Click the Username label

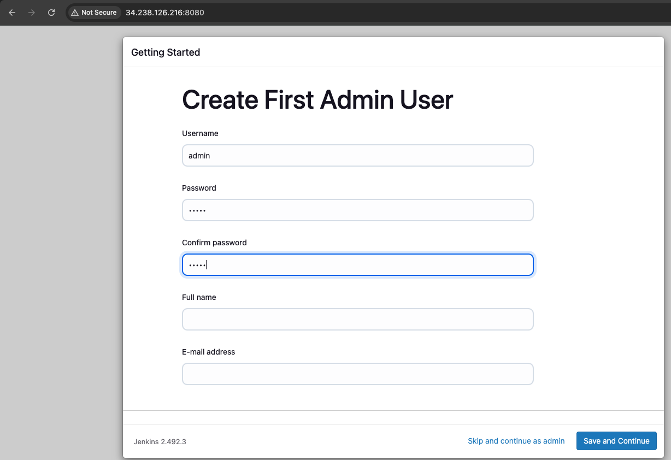(200, 133)
